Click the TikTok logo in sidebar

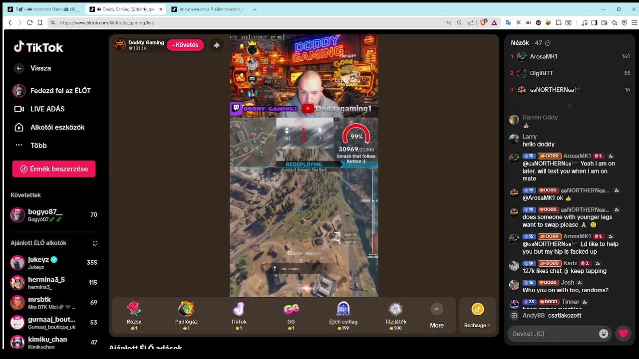pos(38,47)
